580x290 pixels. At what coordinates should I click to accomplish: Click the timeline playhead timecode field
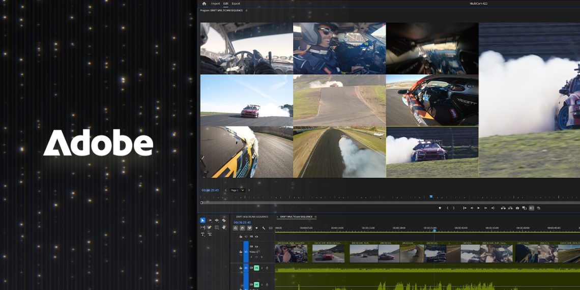[x=242, y=222]
